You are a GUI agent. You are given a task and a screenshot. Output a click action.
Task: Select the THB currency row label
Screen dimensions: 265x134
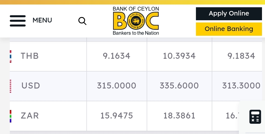coord(30,56)
